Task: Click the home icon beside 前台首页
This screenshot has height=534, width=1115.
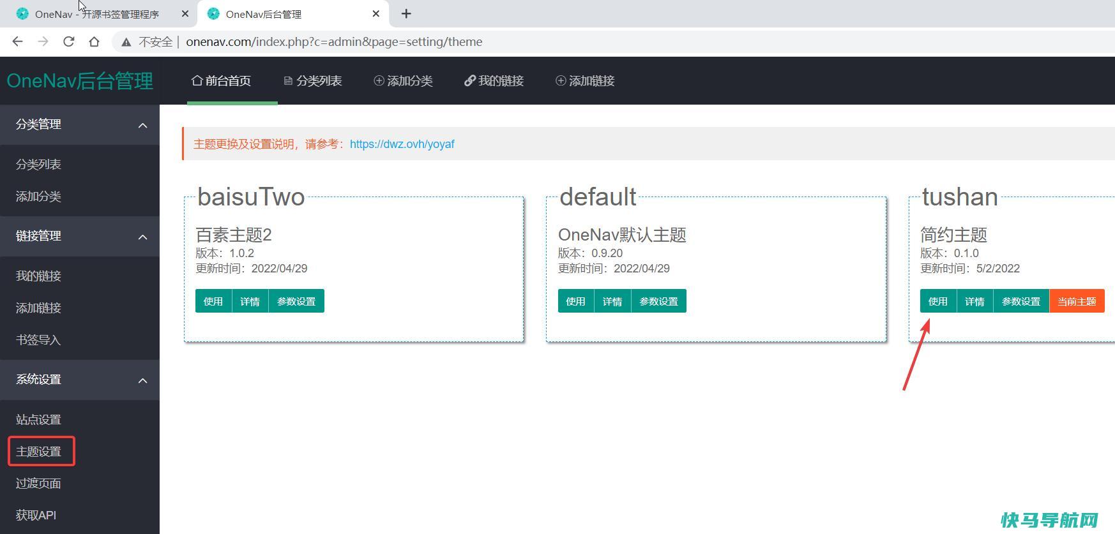Action: pyautogui.click(x=197, y=80)
